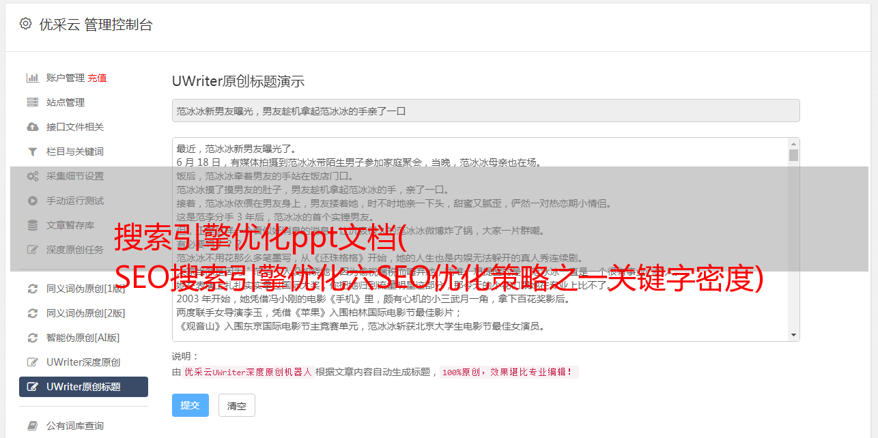Click refresh icon next to 同义词伪原创[1版]
878x438 pixels.
[32, 289]
